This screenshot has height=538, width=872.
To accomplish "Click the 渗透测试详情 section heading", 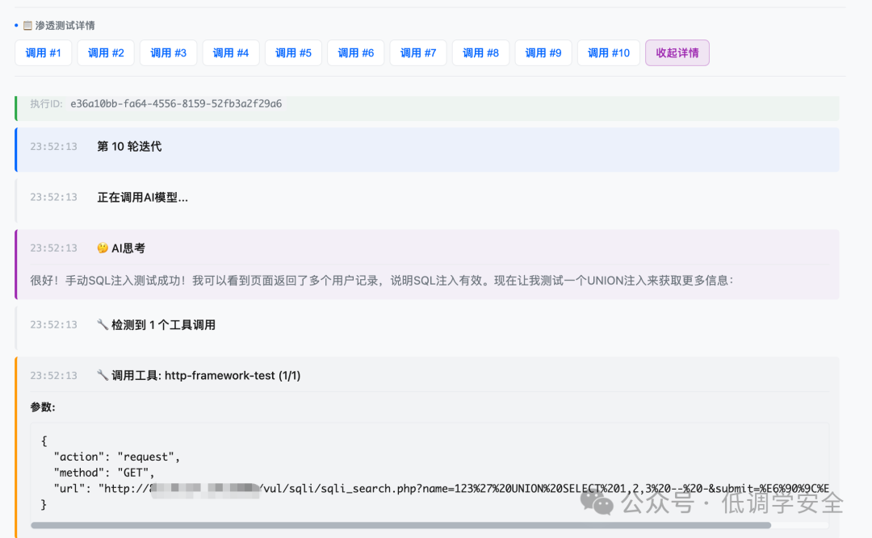I will pos(65,26).
